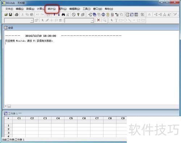The width and height of the screenshot is (181, 143).
Task: Select the arrow pointer drawing tool
Action: 112,20
